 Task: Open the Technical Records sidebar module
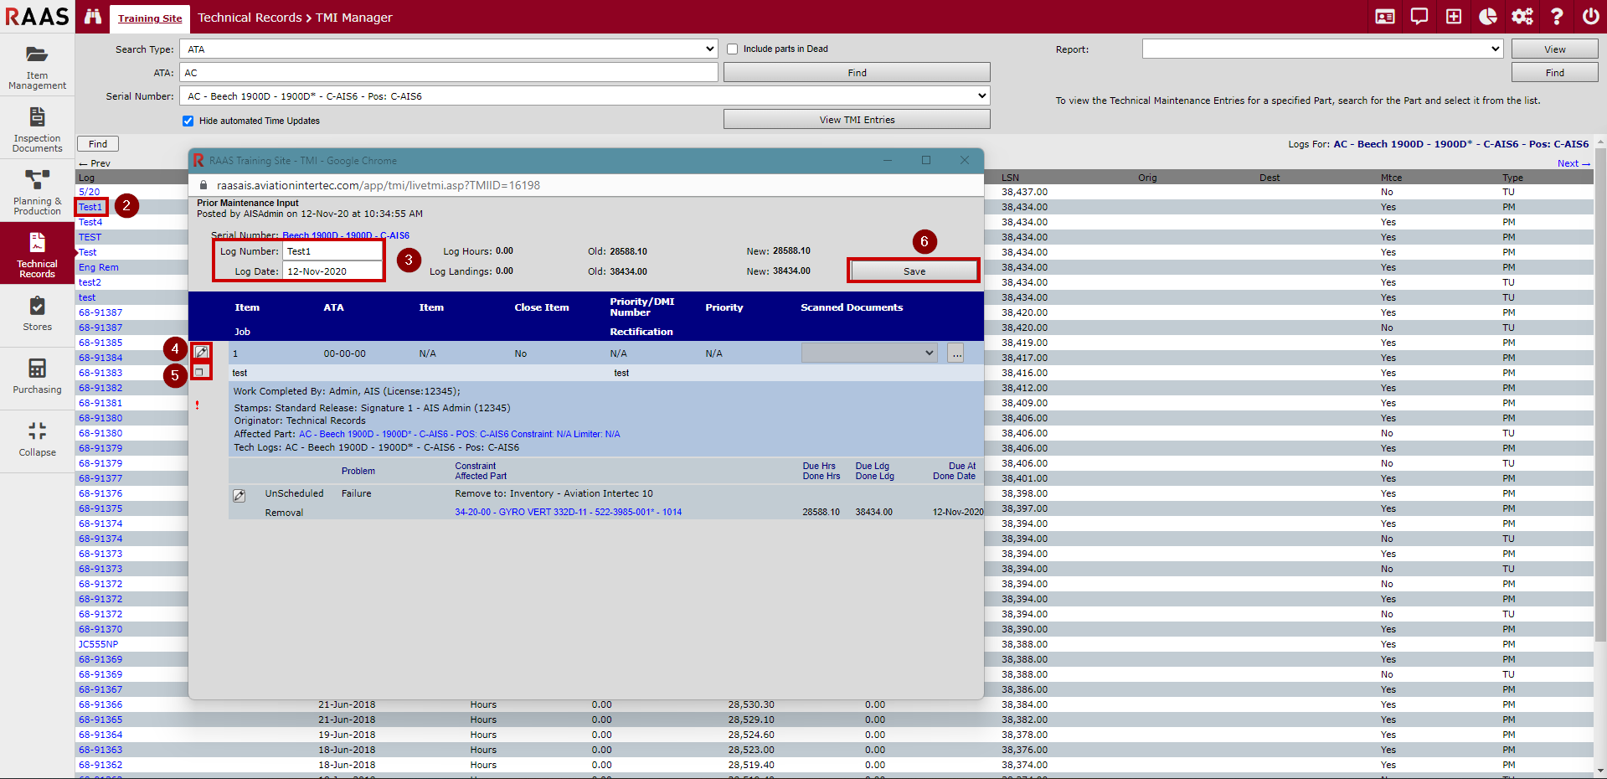pos(37,254)
